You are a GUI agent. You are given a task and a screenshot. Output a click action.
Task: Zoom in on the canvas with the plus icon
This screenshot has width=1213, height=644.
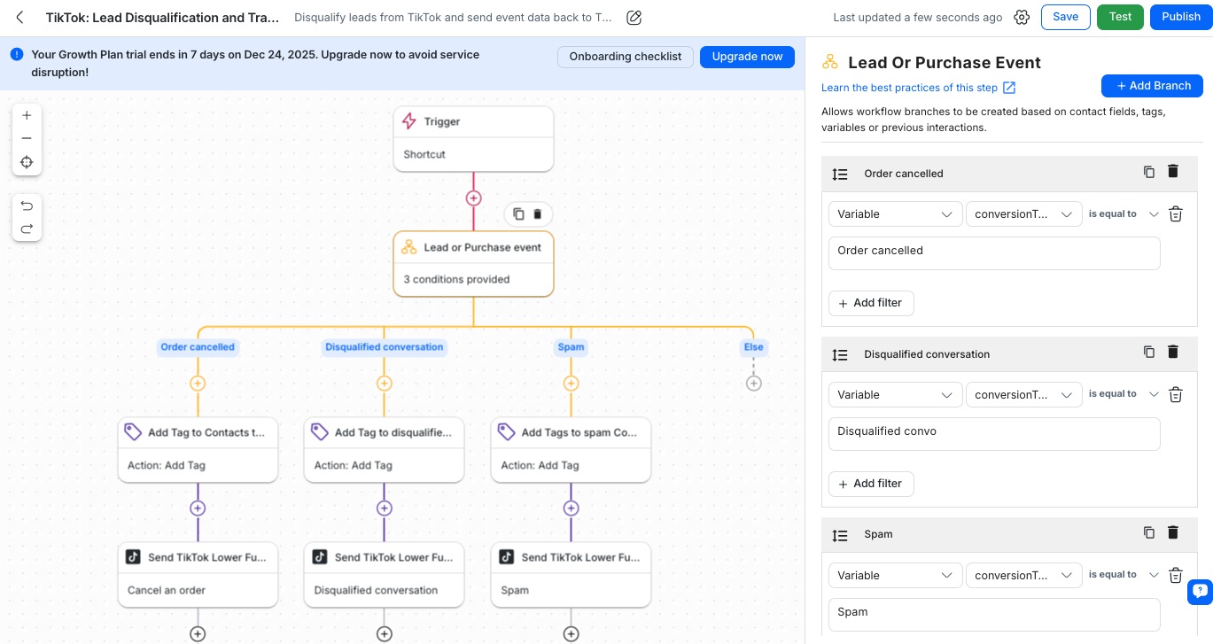pyautogui.click(x=27, y=115)
